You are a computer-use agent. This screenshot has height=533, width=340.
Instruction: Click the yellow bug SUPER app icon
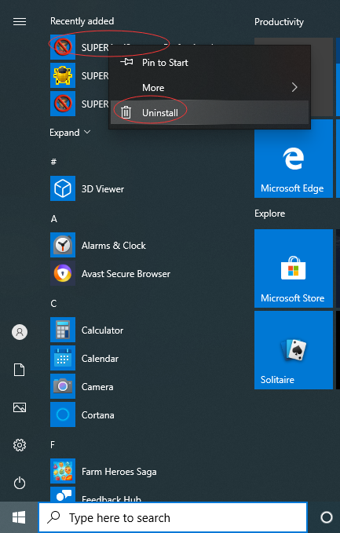coord(63,75)
